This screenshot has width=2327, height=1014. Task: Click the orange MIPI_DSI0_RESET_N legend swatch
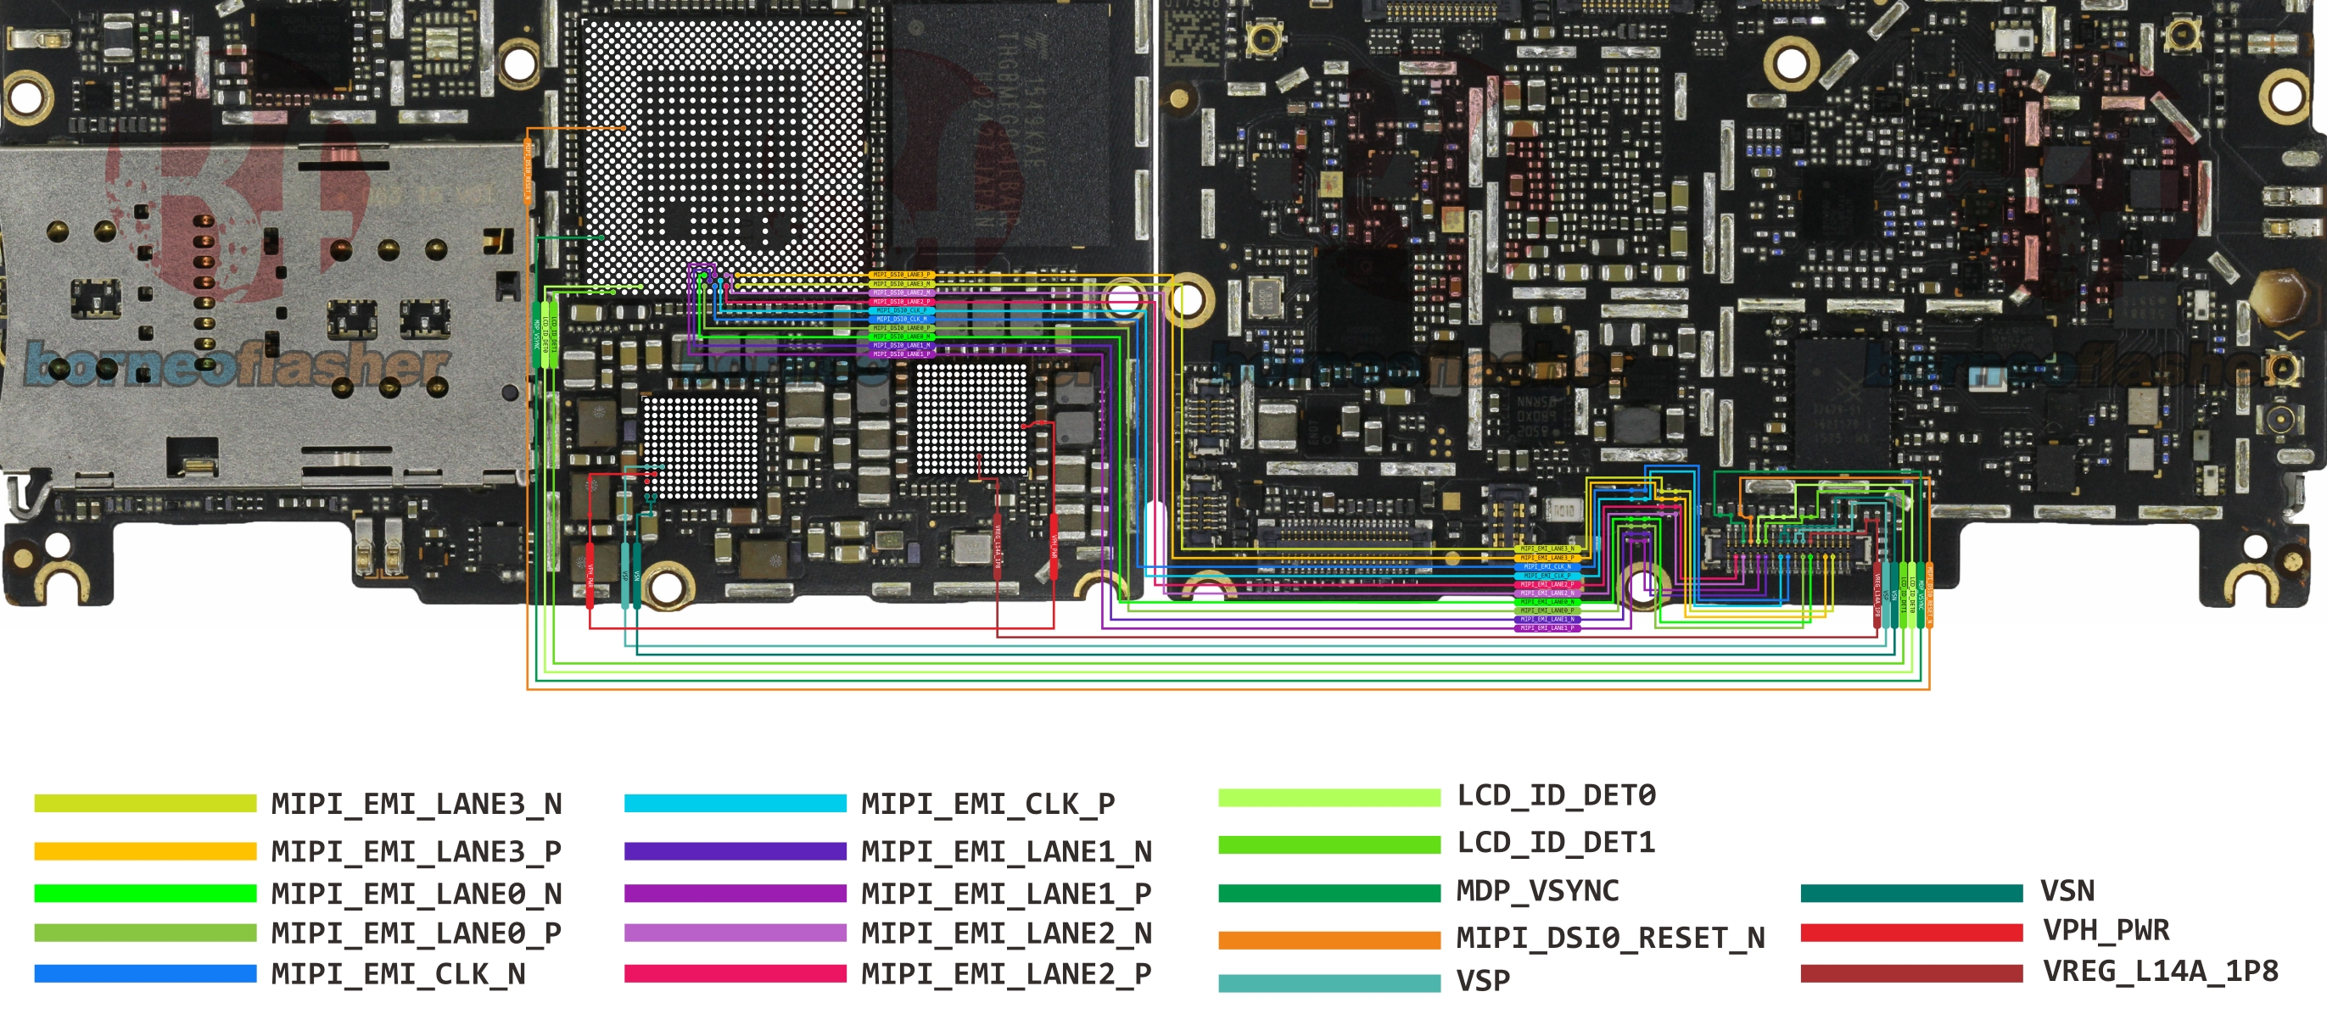point(1329,940)
